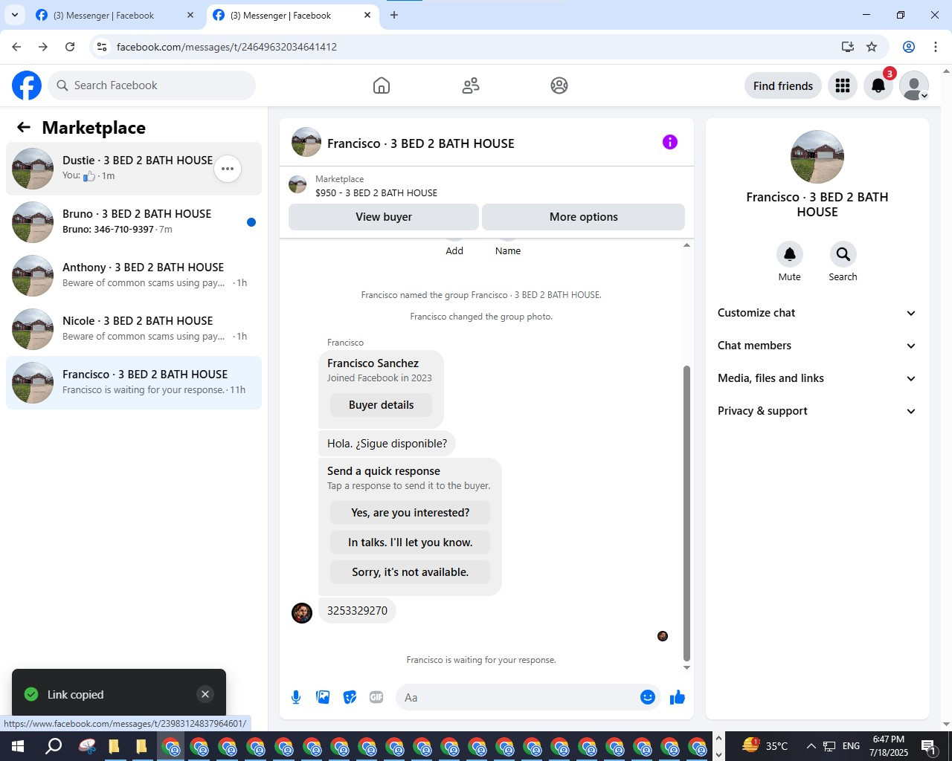Open the Facebook menu grid icon

(x=843, y=85)
